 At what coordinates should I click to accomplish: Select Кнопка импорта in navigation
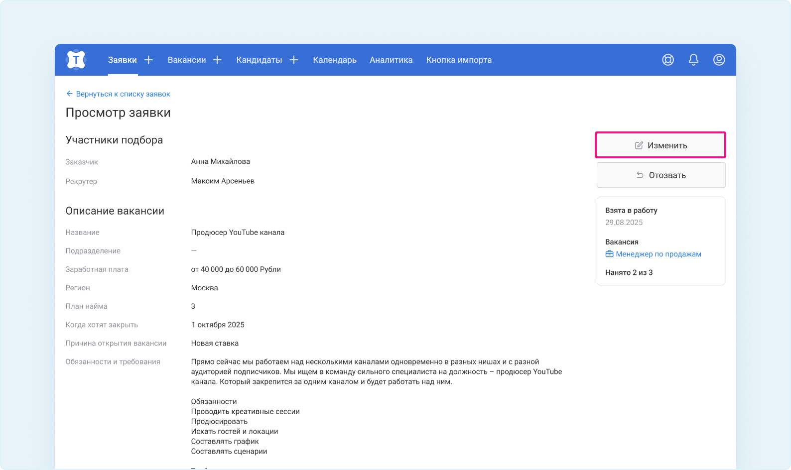click(459, 60)
